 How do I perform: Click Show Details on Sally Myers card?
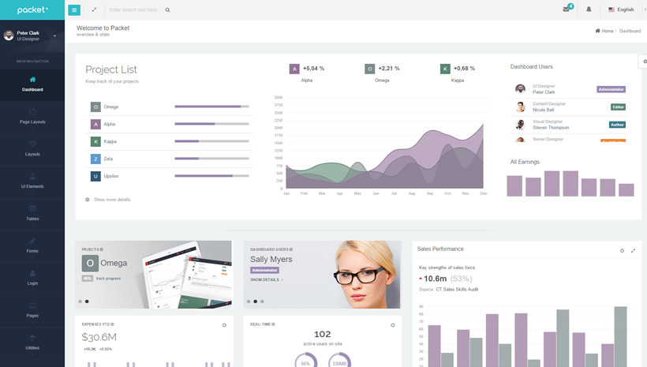pos(266,279)
